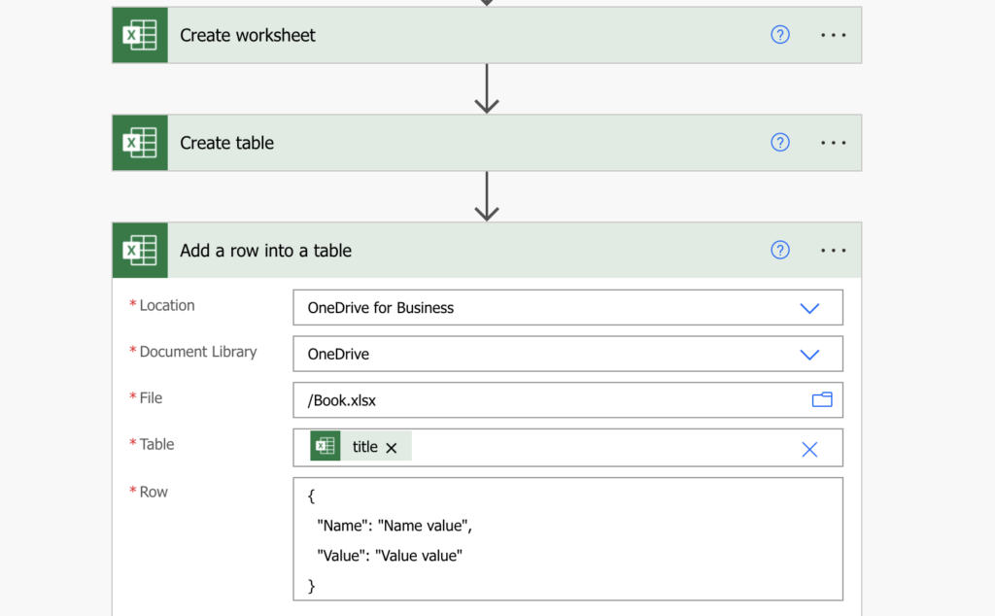Expand the Document Library dropdown

pos(808,355)
